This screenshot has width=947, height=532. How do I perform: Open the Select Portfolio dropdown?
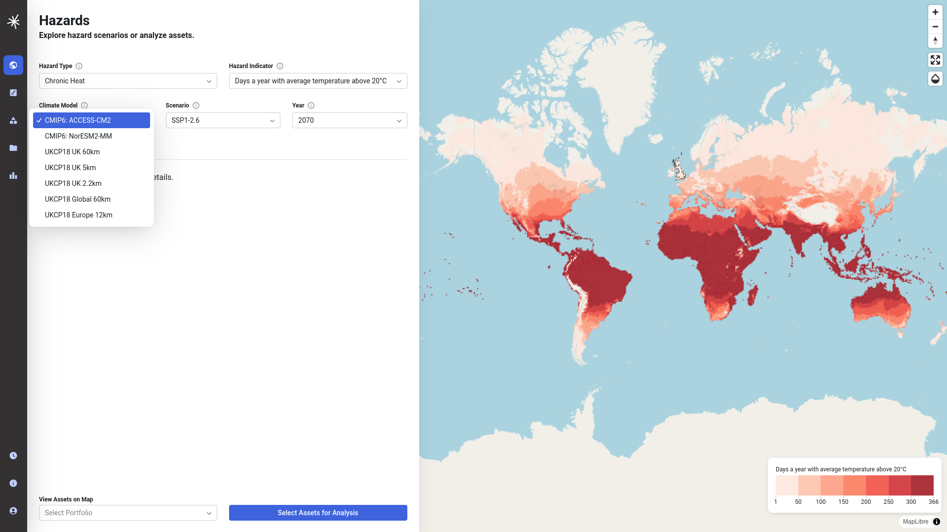128,513
